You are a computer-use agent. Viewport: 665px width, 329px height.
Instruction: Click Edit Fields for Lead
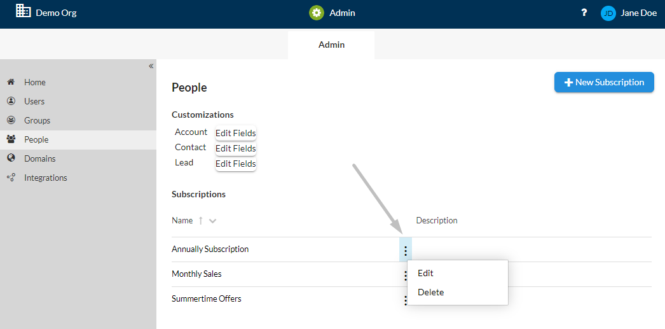(235, 164)
